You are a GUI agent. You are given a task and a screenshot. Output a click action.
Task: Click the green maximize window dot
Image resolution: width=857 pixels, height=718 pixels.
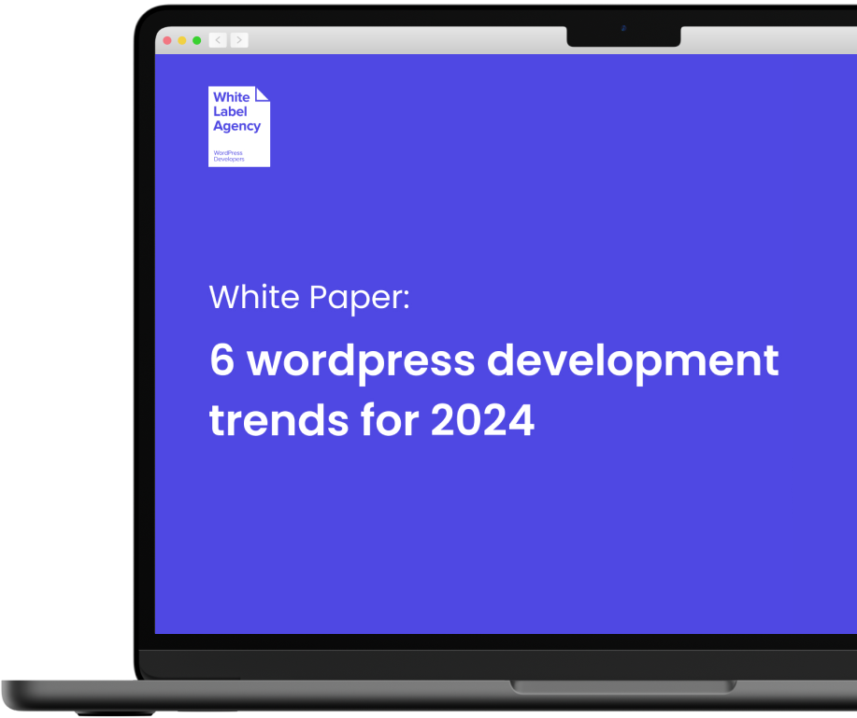coord(197,40)
